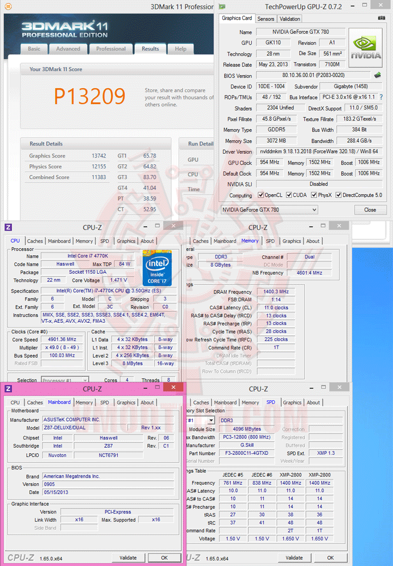393x566 pixels.
Task: Open the Advanced tab in 3DMark 11
Action: click(x=68, y=49)
